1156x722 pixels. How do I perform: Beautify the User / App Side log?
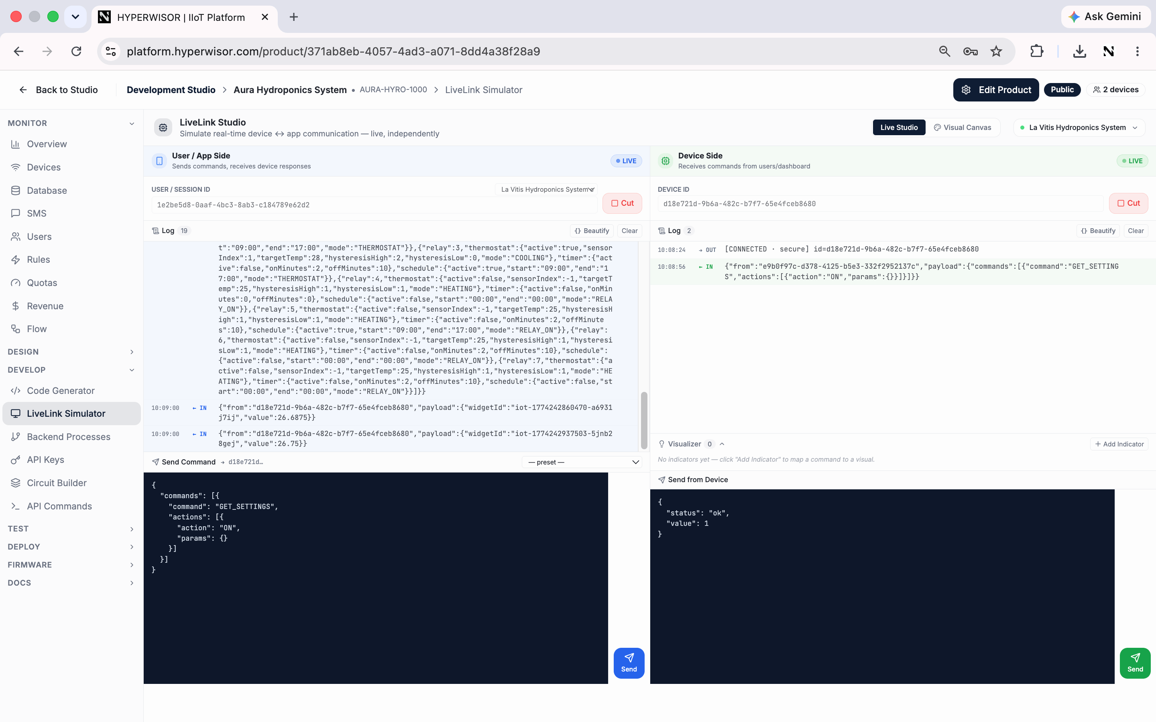(591, 231)
